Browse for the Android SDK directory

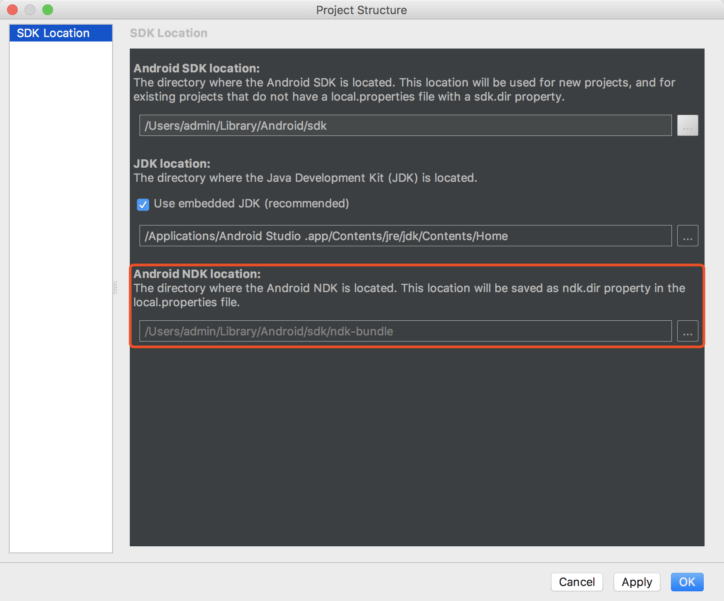[x=688, y=125]
